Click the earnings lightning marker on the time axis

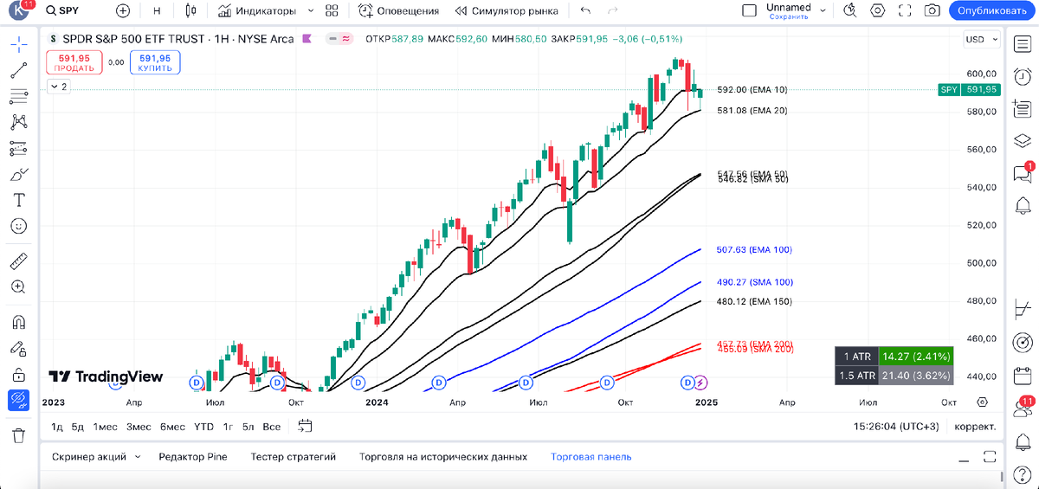click(x=702, y=382)
